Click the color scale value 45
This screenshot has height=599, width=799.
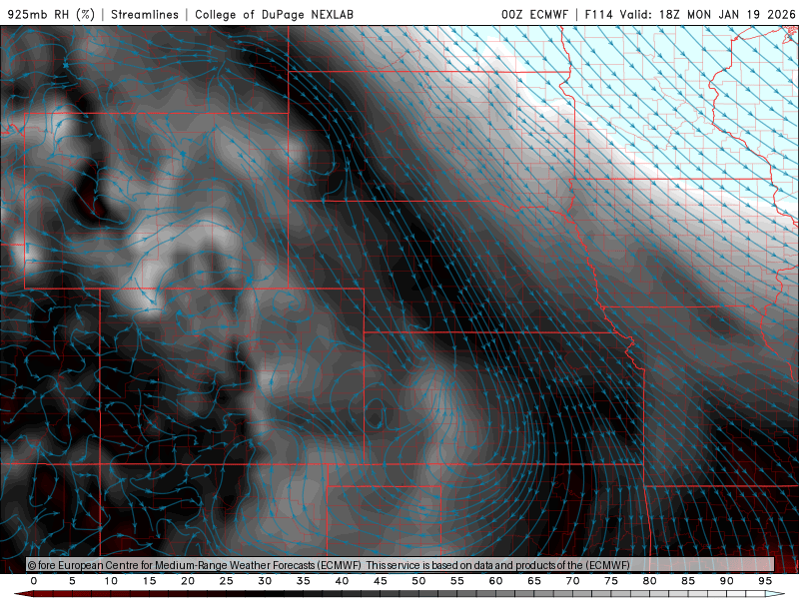[381, 581]
